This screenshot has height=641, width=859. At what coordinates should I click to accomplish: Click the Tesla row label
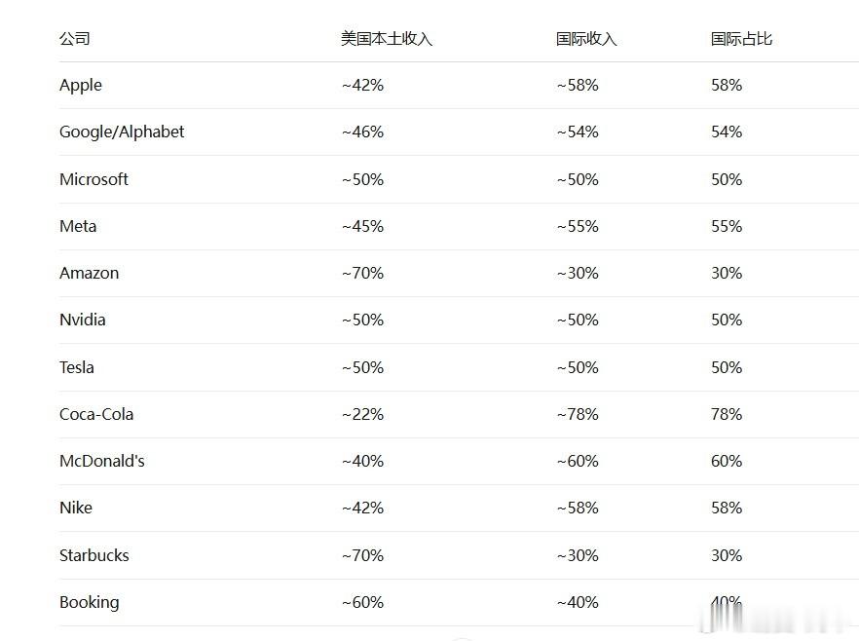pyautogui.click(x=77, y=367)
